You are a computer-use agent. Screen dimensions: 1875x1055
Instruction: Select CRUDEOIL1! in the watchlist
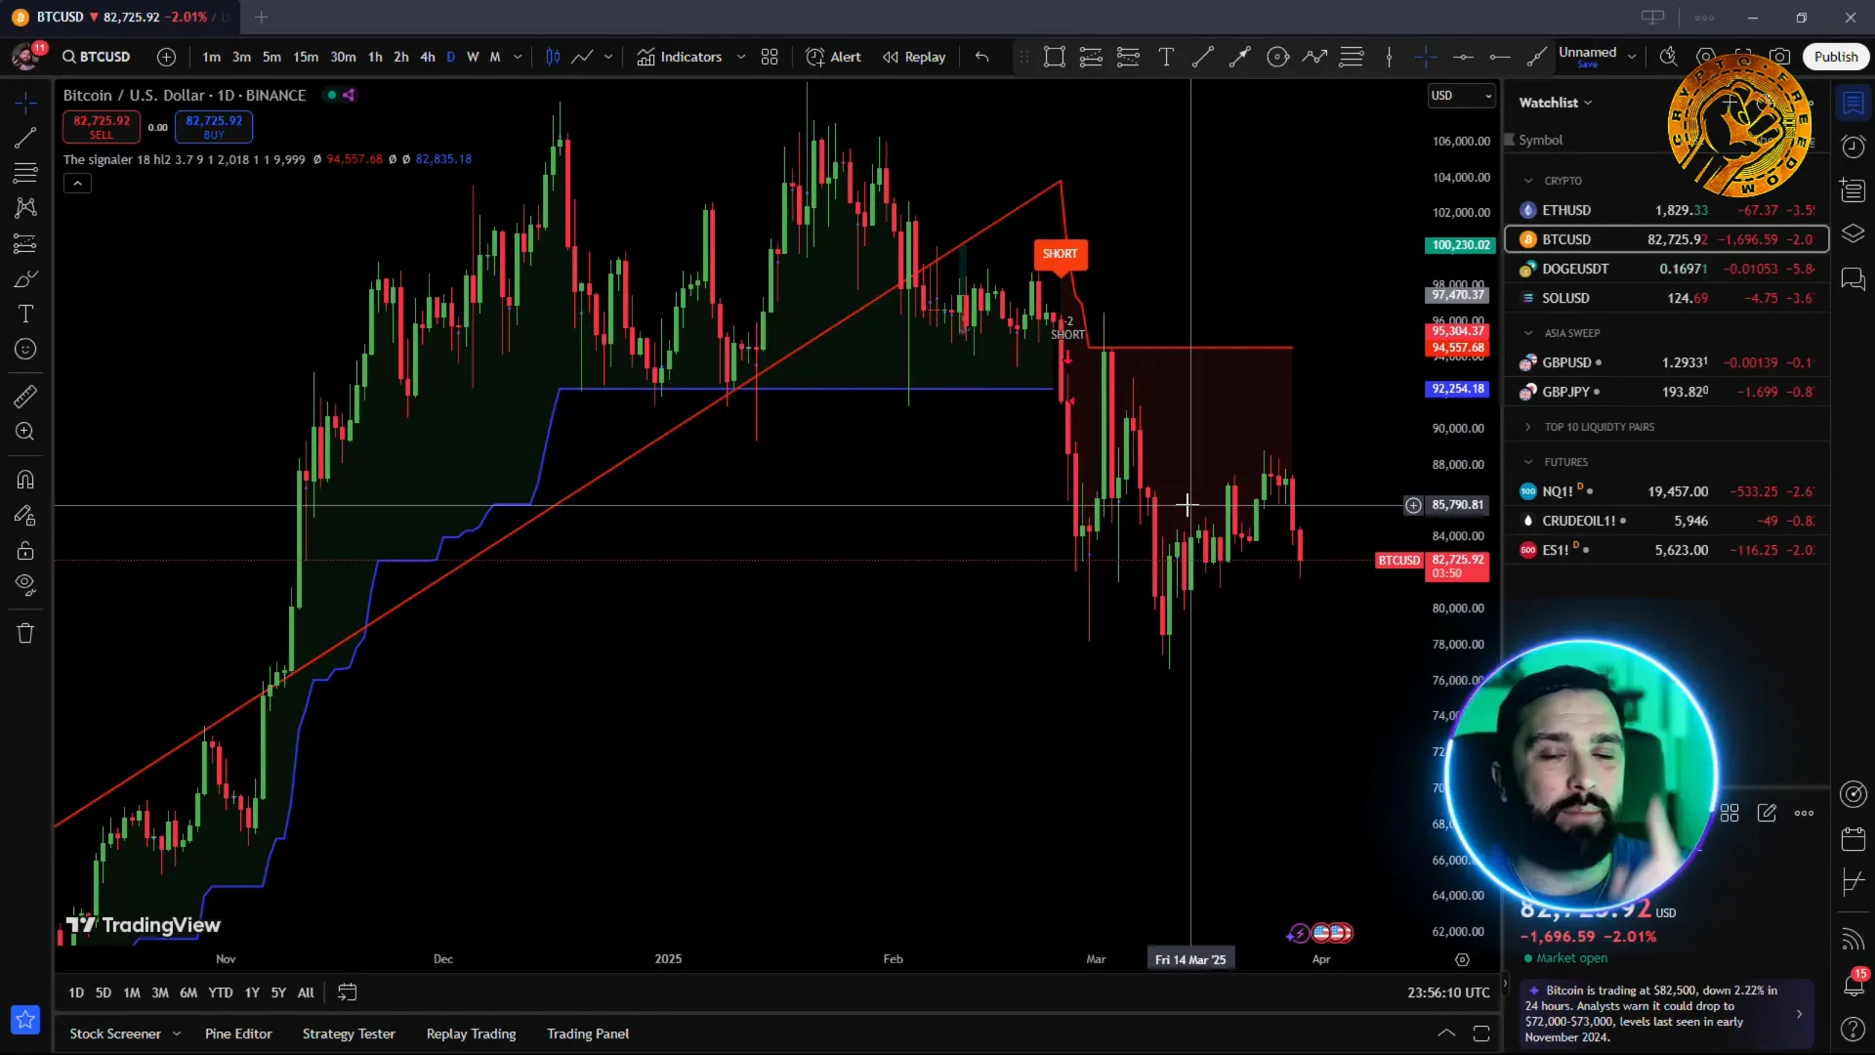coord(1667,521)
